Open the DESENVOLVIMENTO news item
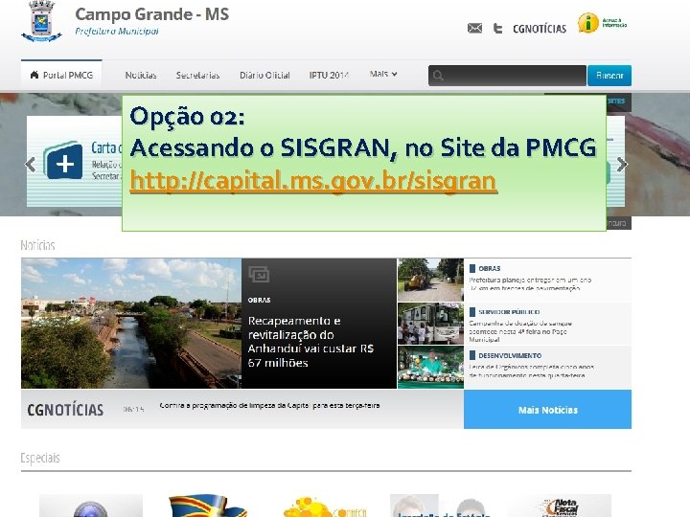The image size is (690, 517). (x=547, y=367)
